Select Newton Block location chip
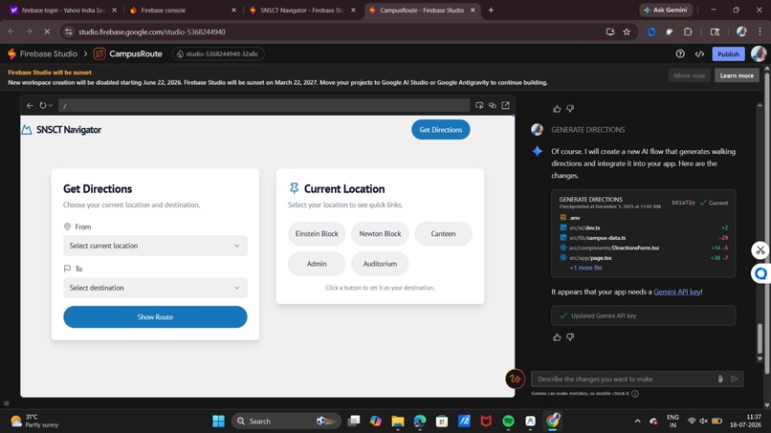Image resolution: width=771 pixels, height=433 pixels. click(380, 233)
